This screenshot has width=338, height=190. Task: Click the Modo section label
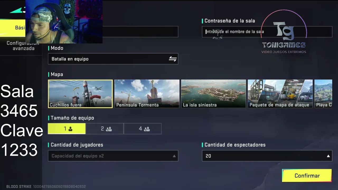pyautogui.click(x=57, y=48)
